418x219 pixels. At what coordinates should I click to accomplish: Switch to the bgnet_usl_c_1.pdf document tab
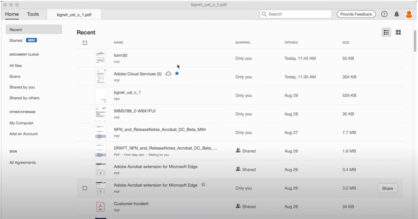(x=74, y=14)
